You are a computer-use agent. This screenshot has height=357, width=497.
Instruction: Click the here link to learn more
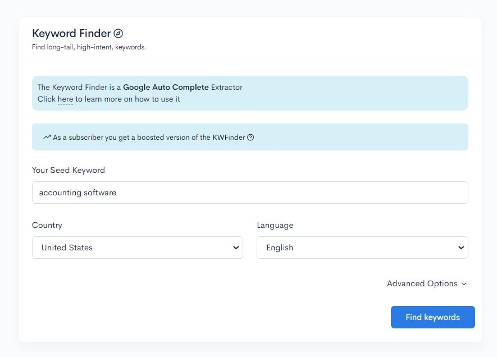[x=65, y=99]
